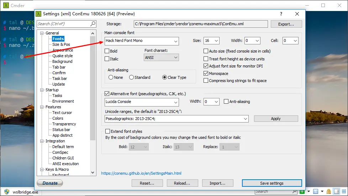Click the green new console plus icon
Viewport: 348px width, 196px height.
click(x=302, y=192)
